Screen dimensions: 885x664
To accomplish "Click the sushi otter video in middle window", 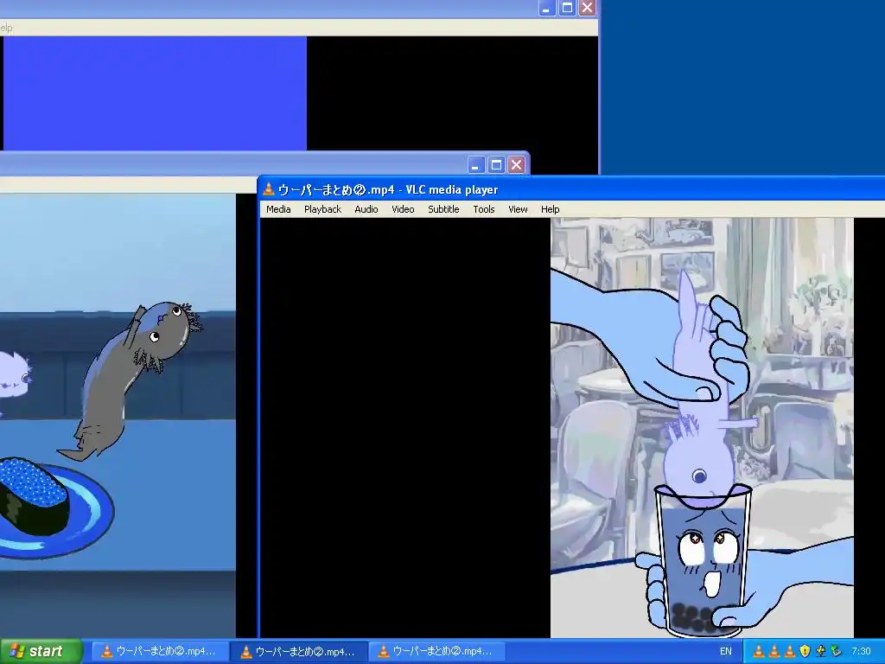I will [x=118, y=416].
